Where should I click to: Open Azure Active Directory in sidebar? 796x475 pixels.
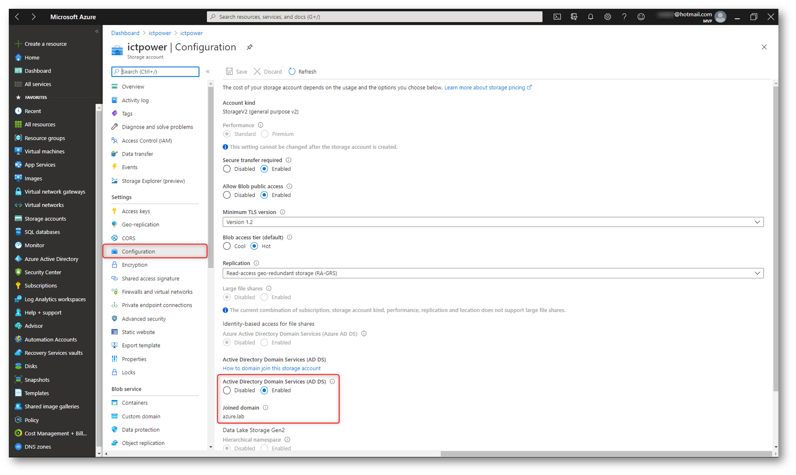[51, 259]
